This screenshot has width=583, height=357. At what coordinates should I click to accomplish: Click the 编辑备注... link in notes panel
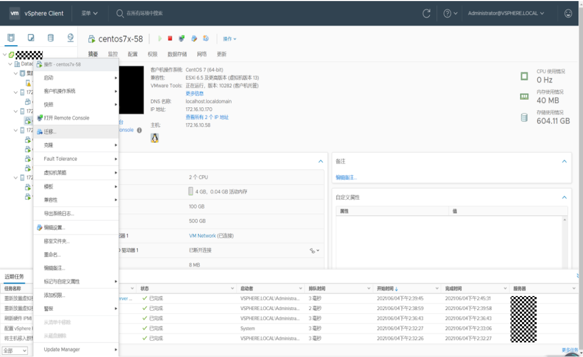(346, 177)
